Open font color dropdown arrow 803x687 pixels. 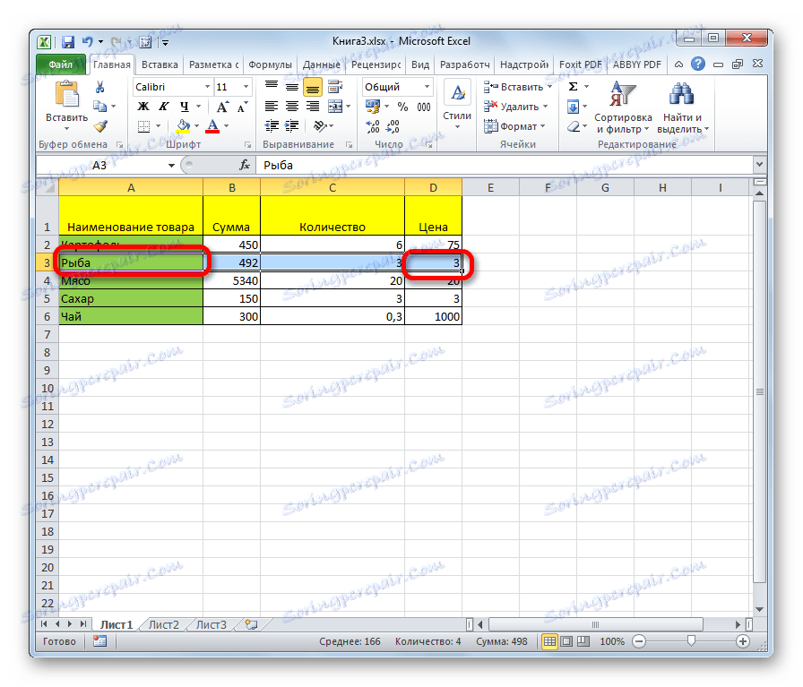pyautogui.click(x=227, y=126)
